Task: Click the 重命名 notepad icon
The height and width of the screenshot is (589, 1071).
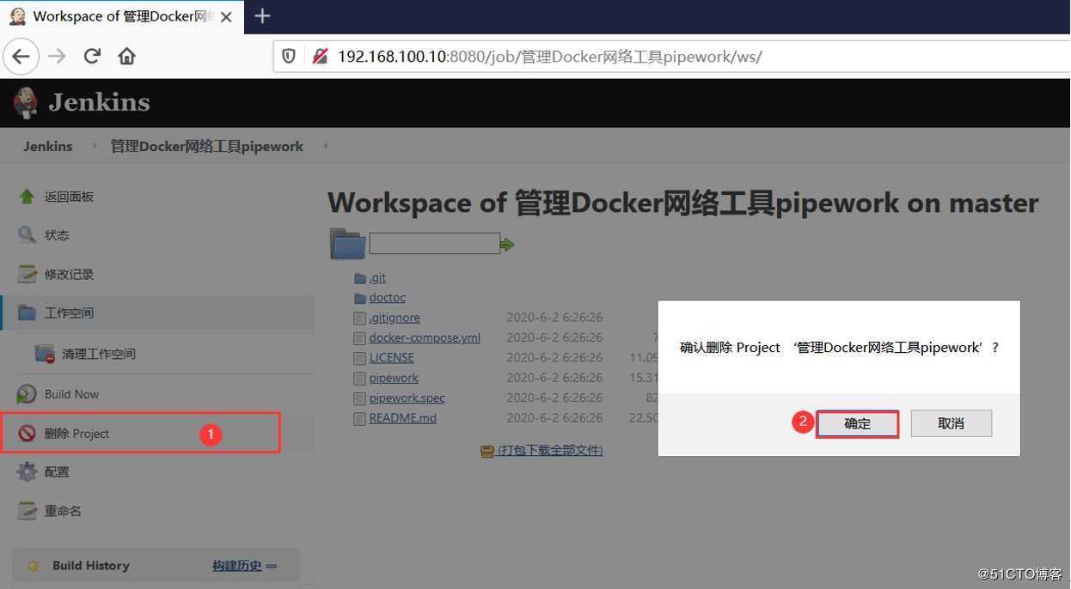Action: point(27,510)
